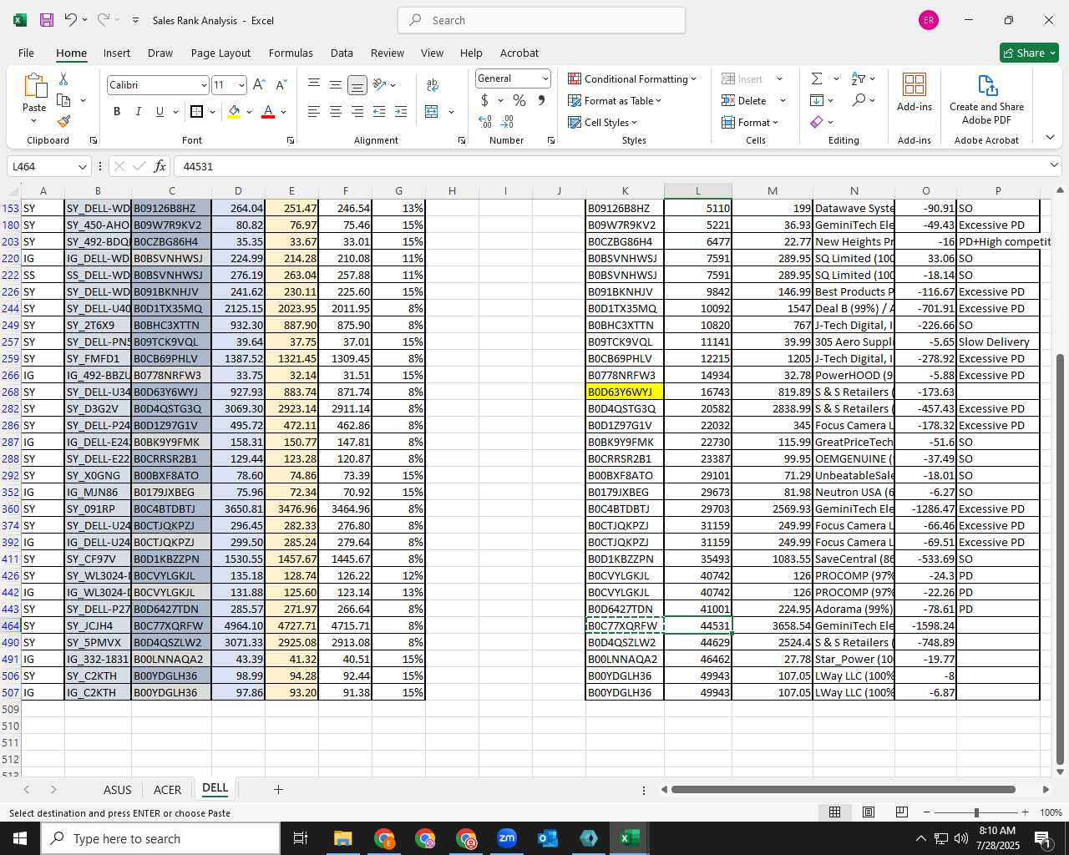Add a new sheet with the plus icon

tap(278, 789)
